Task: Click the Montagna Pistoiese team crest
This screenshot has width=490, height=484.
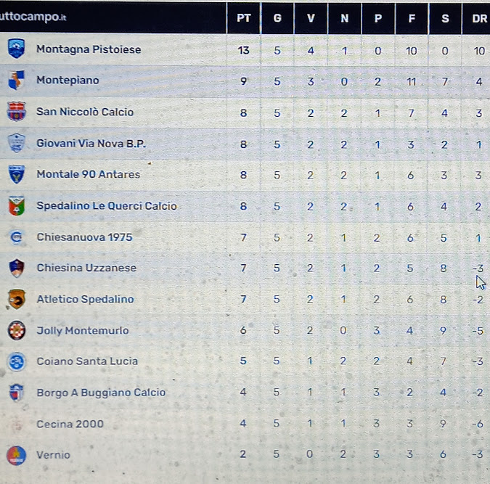Action: pos(16,49)
